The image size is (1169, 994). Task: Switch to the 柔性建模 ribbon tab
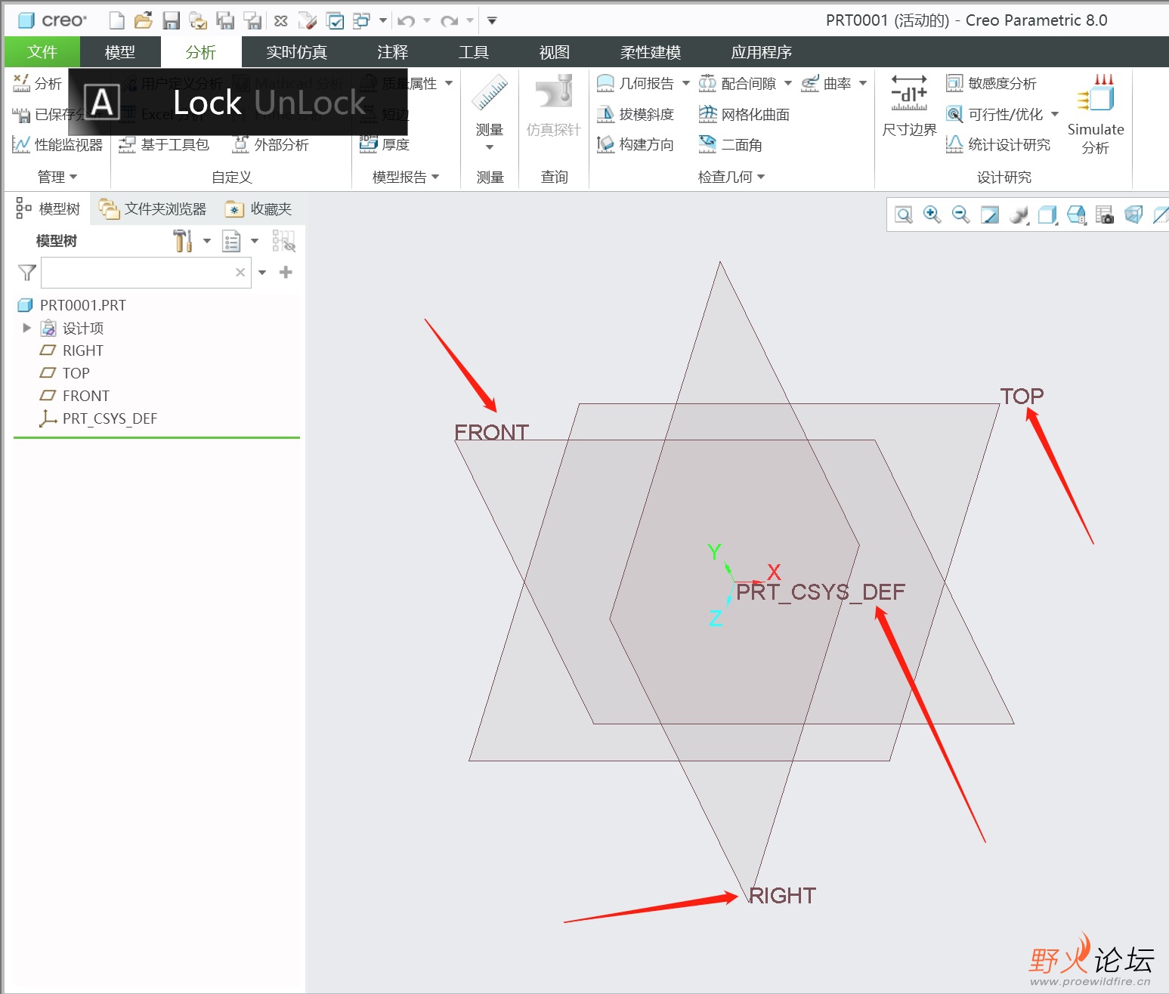pyautogui.click(x=651, y=52)
